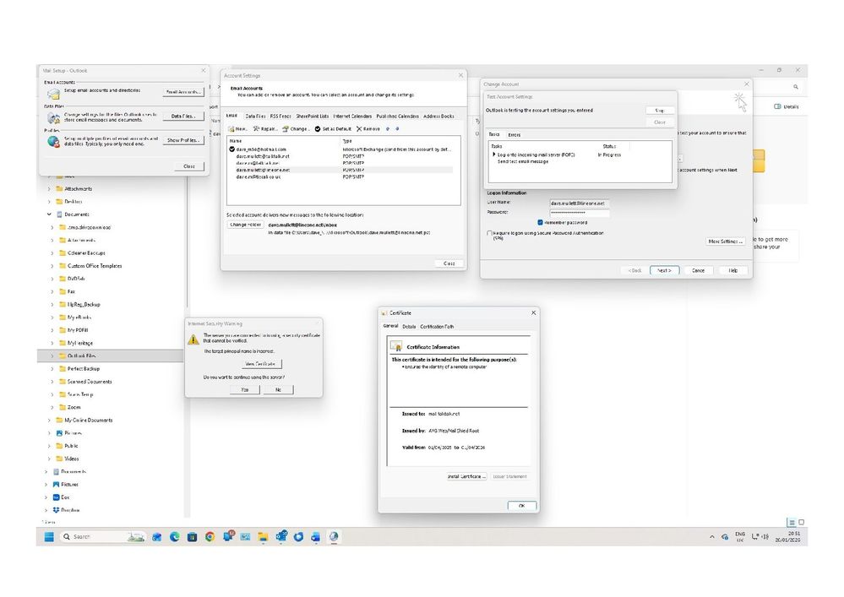Open Certification Path tab
The width and height of the screenshot is (844, 597).
coord(437,327)
